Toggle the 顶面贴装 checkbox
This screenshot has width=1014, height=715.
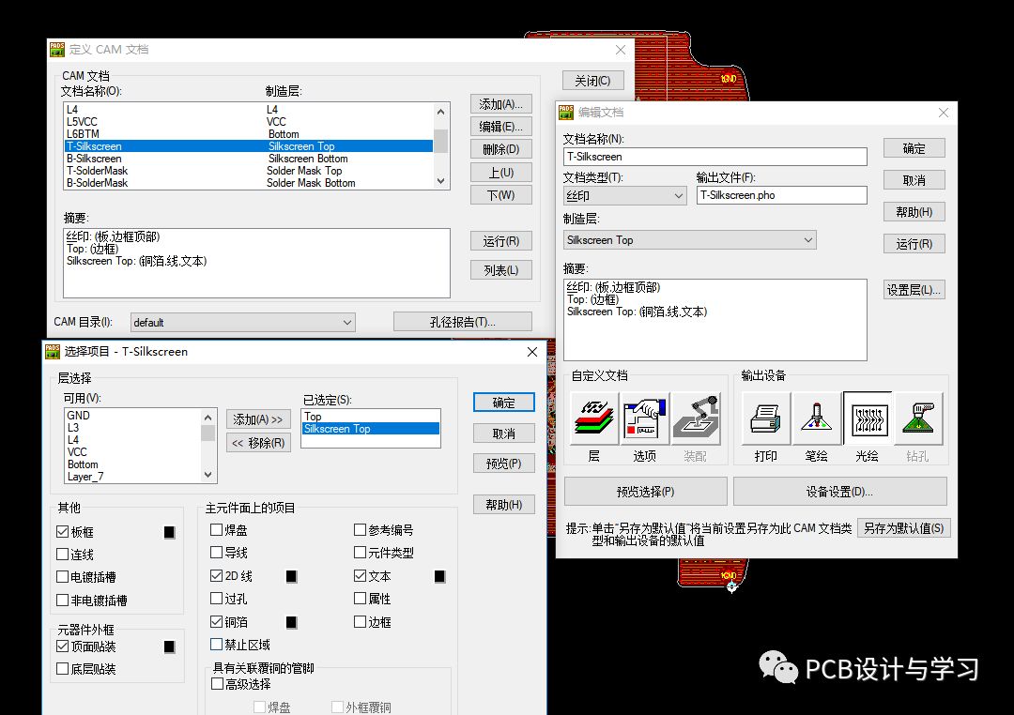point(63,647)
